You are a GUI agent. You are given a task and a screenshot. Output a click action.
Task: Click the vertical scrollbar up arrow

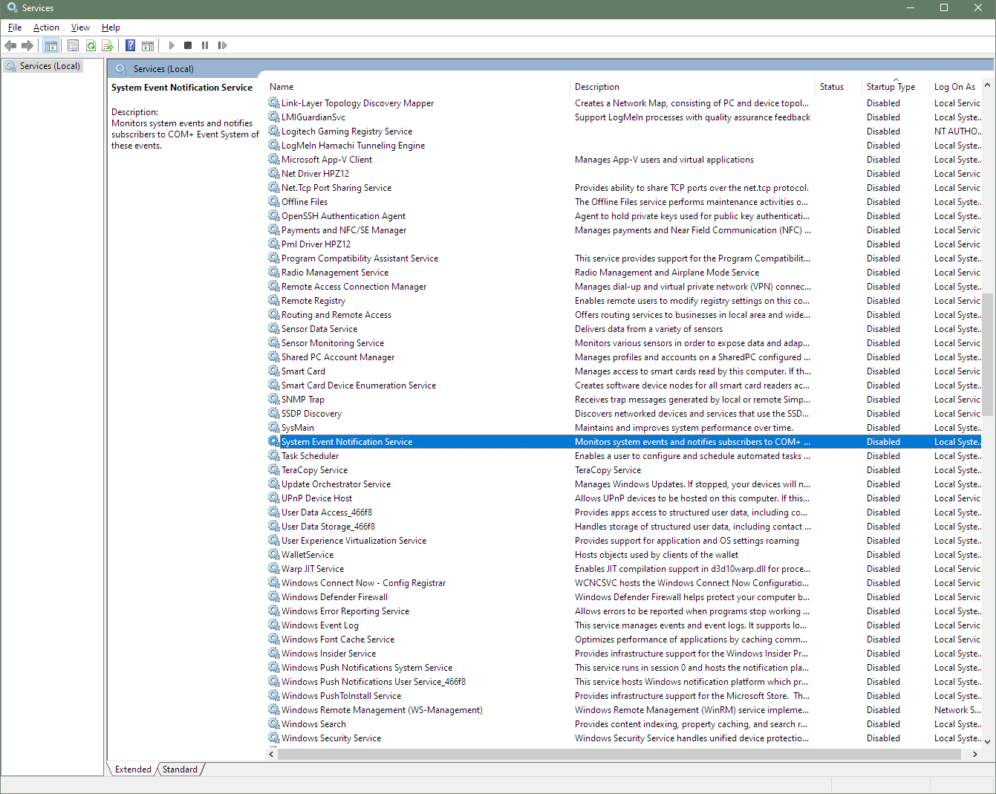pyautogui.click(x=987, y=85)
